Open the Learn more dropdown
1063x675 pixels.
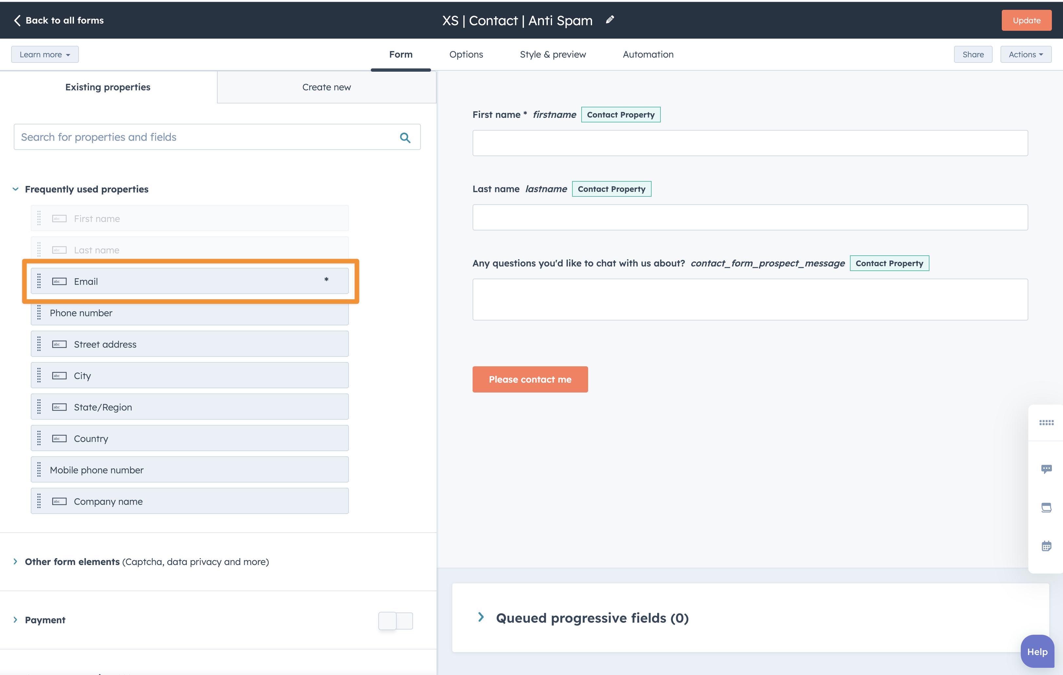pyautogui.click(x=45, y=54)
